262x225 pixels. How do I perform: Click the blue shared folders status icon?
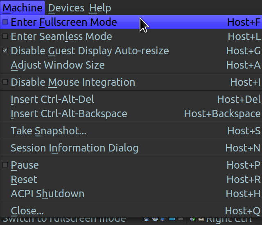172,219
